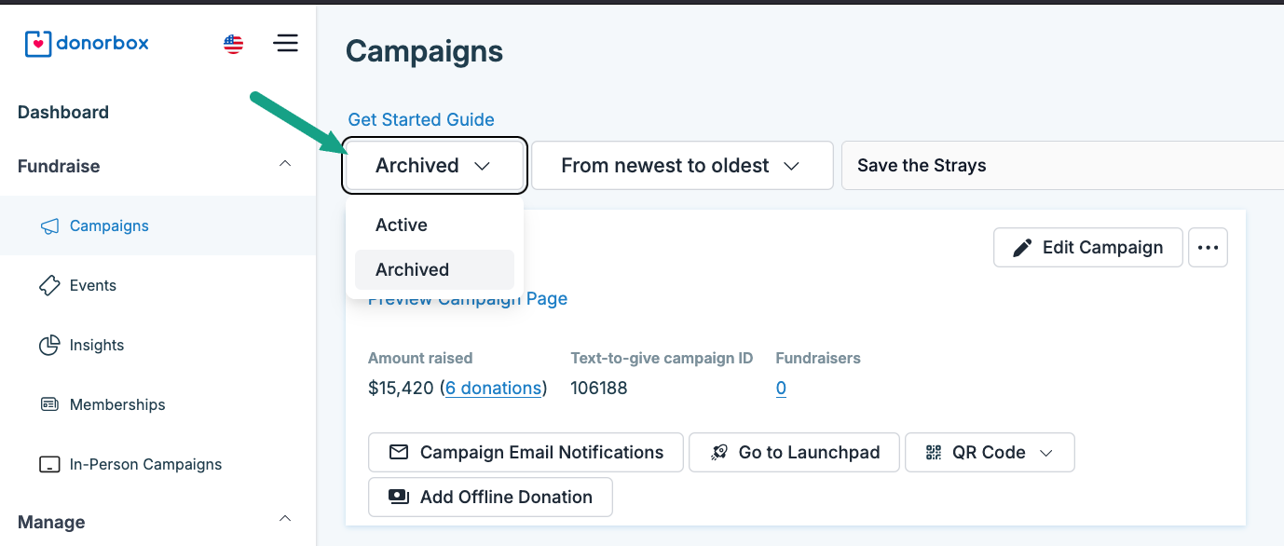This screenshot has height=546, width=1284.
Task: Click the Edit Campaign button
Action: (1087, 248)
